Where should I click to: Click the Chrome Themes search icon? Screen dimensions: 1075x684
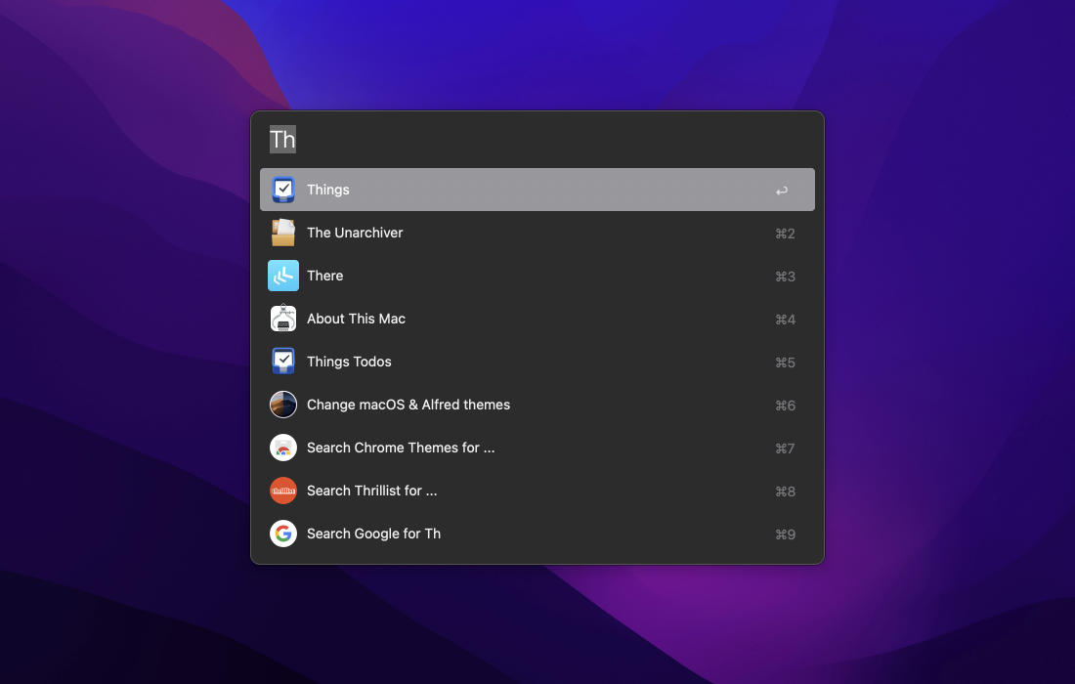click(x=283, y=448)
